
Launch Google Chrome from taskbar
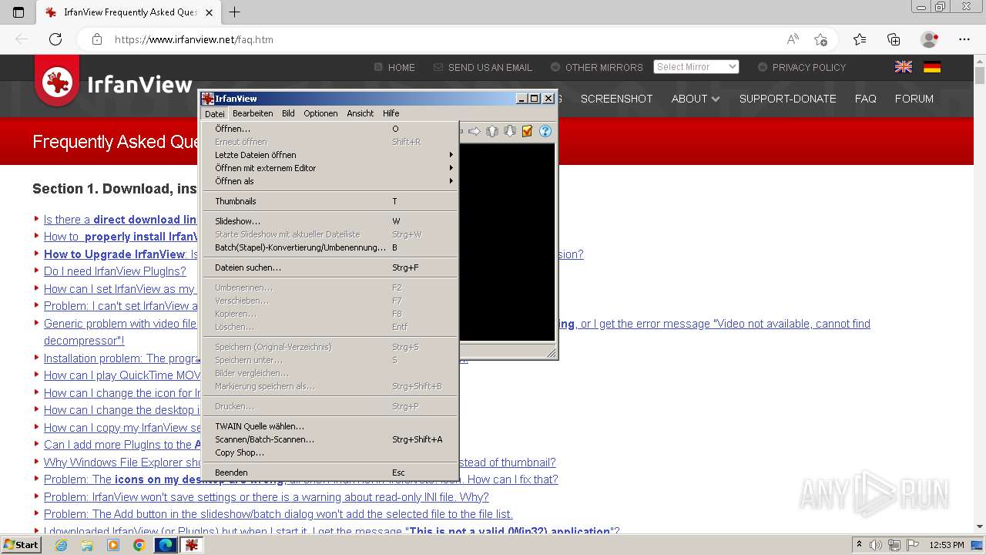pyautogui.click(x=139, y=545)
